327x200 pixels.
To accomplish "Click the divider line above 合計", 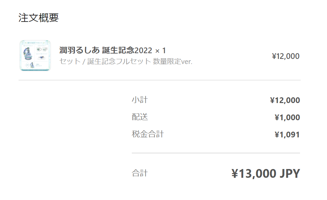I will (x=216, y=153).
